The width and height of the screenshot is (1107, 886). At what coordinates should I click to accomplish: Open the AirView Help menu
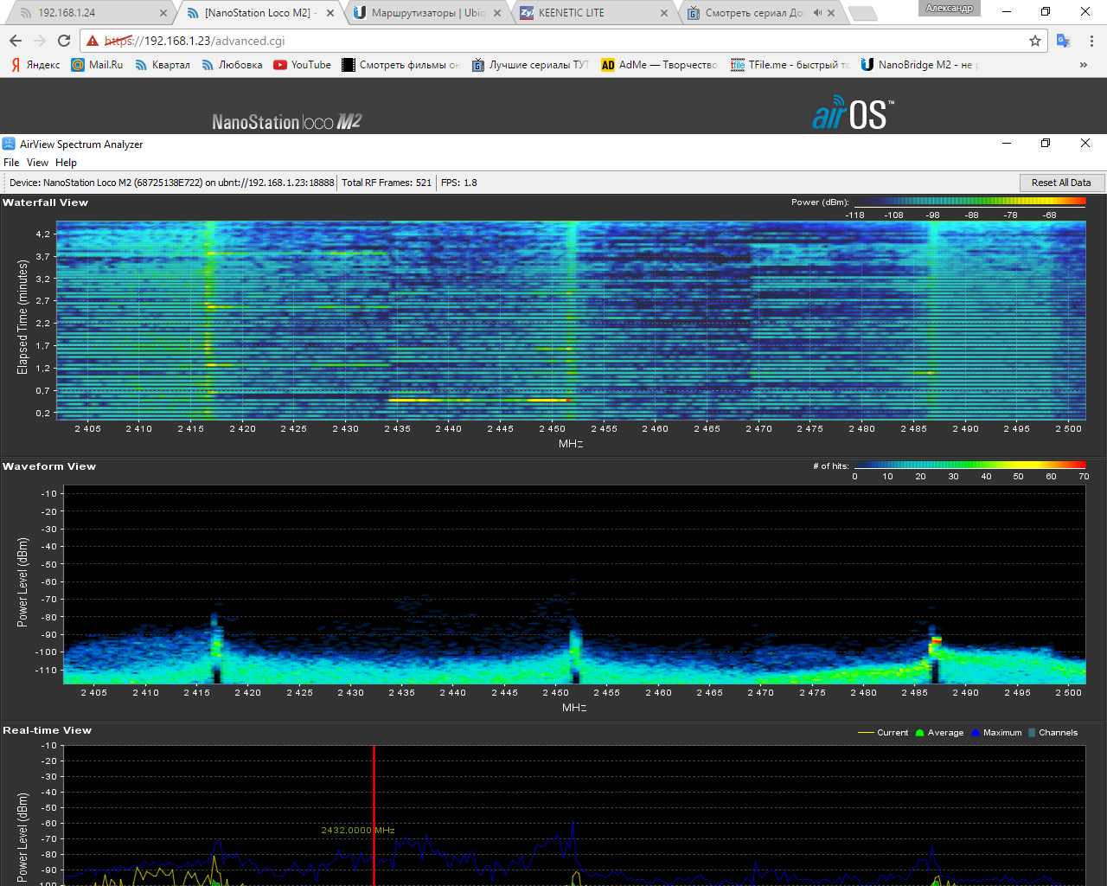[66, 163]
